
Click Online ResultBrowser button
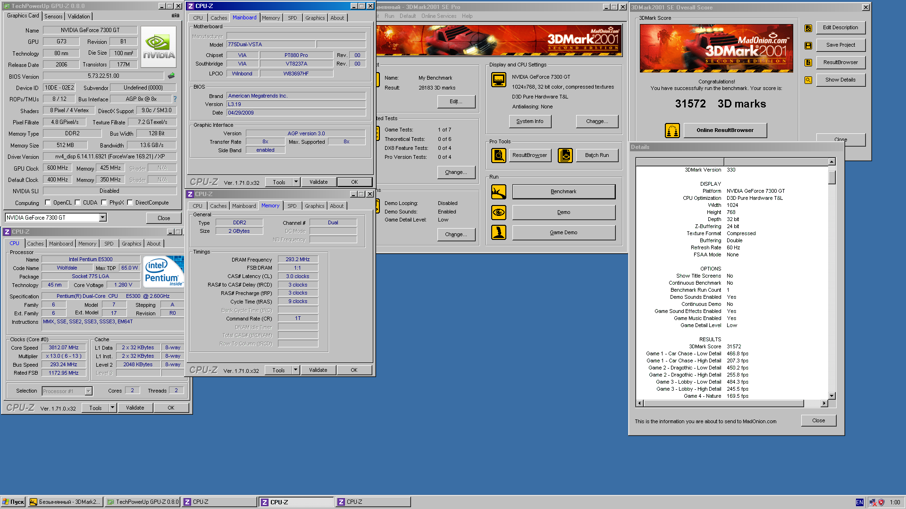coord(725,131)
